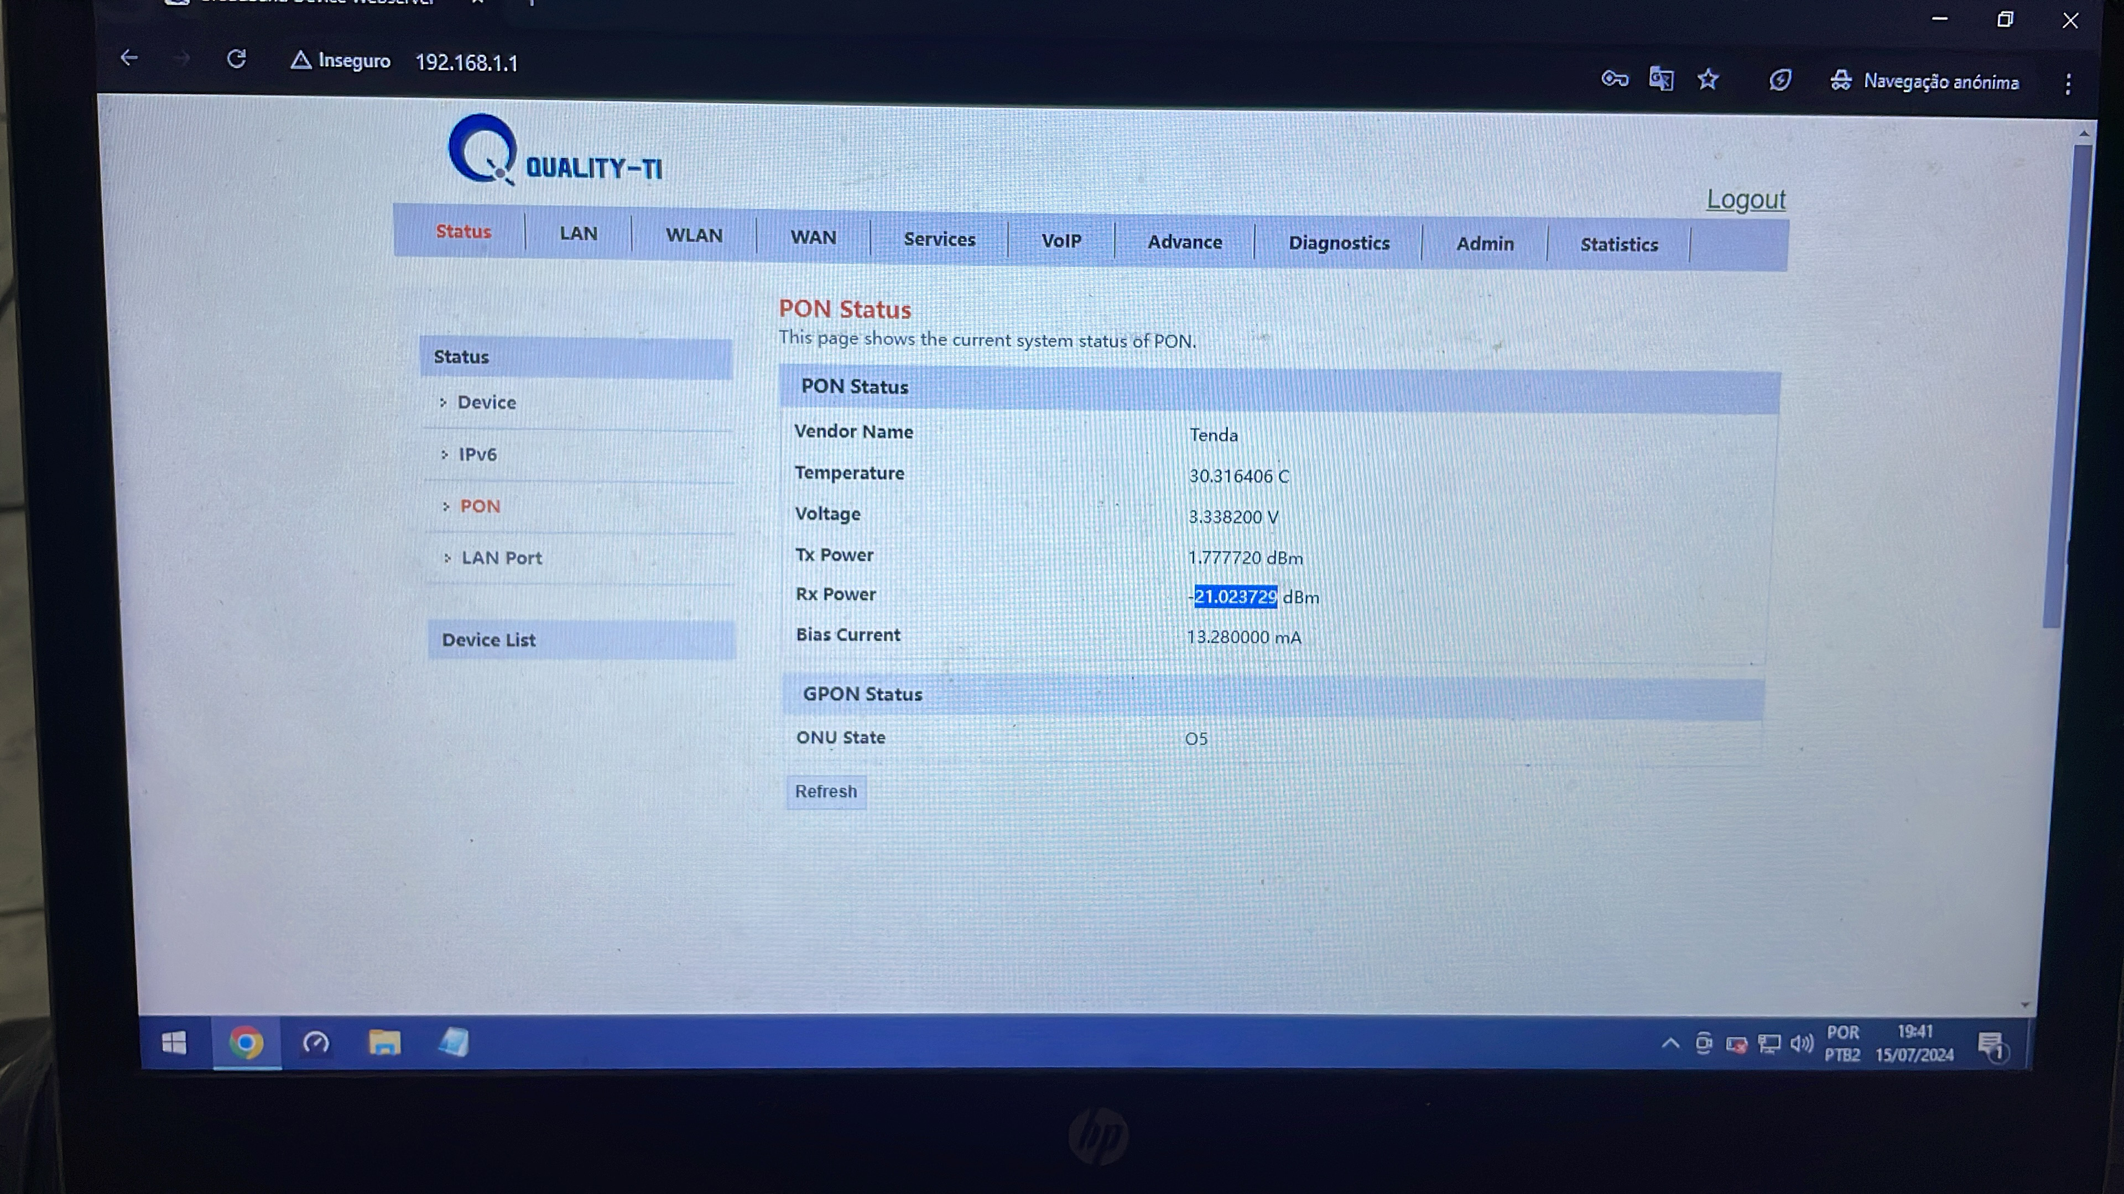Open Windows Start menu
This screenshot has height=1194, width=2124.
point(174,1043)
